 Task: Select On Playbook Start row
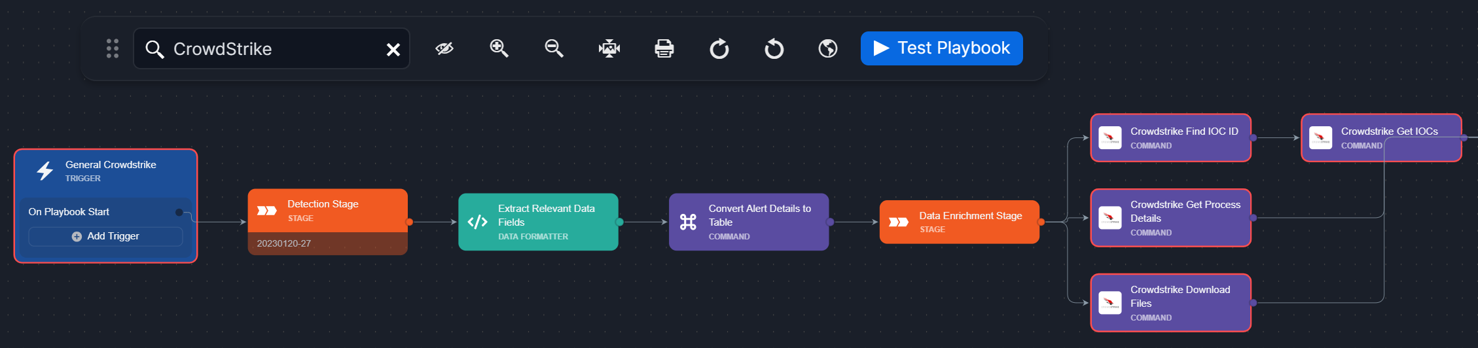(105, 212)
